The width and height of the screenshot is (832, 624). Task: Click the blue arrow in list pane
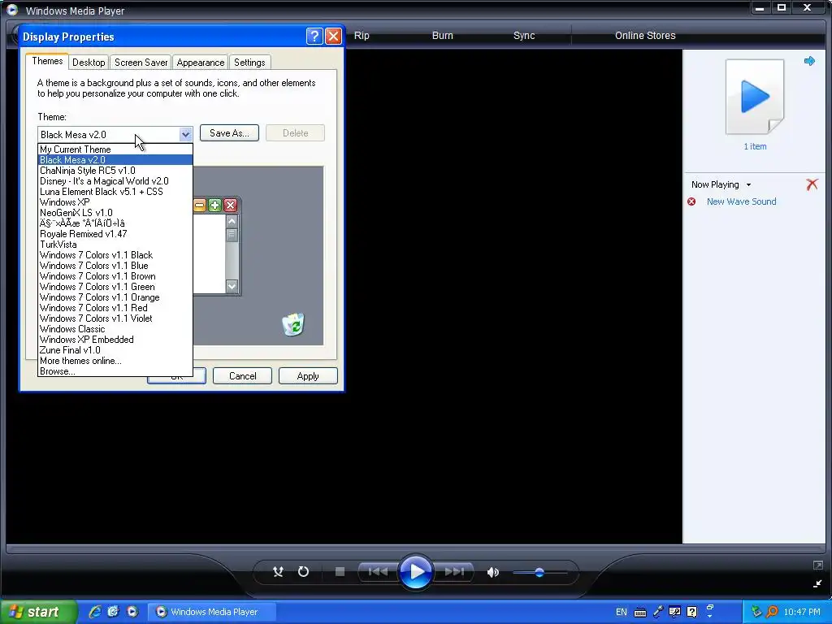click(809, 61)
